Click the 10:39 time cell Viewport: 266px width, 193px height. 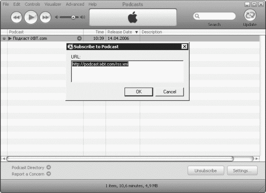[98, 39]
